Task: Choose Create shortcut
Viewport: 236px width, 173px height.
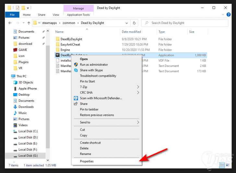Action: pos(107,143)
